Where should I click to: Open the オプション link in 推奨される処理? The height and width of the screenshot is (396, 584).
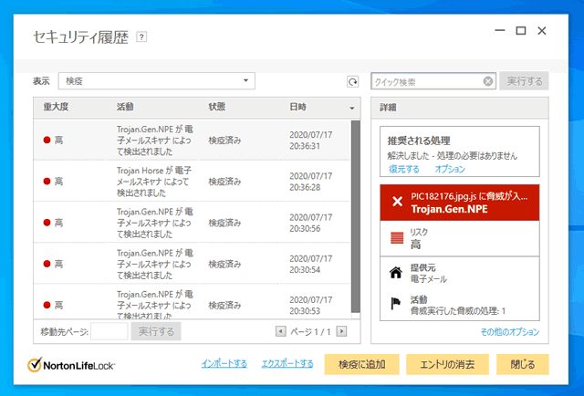coord(450,169)
